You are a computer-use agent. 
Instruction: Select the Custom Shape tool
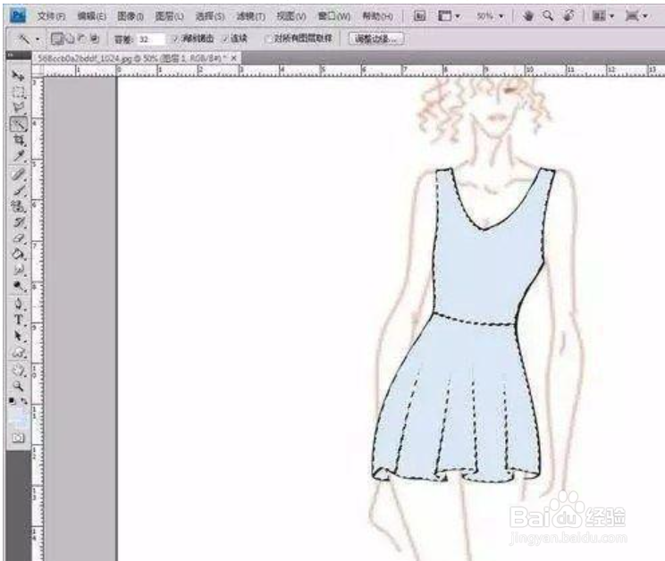(18, 352)
